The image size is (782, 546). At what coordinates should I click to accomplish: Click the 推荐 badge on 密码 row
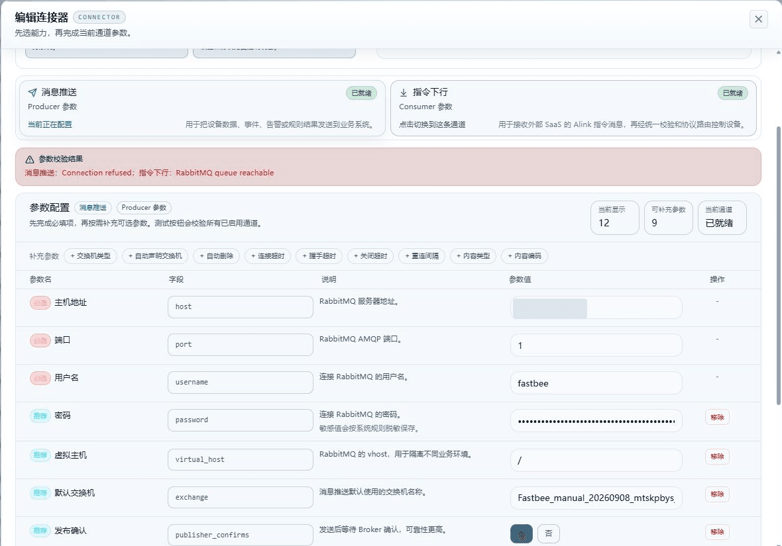coord(40,416)
